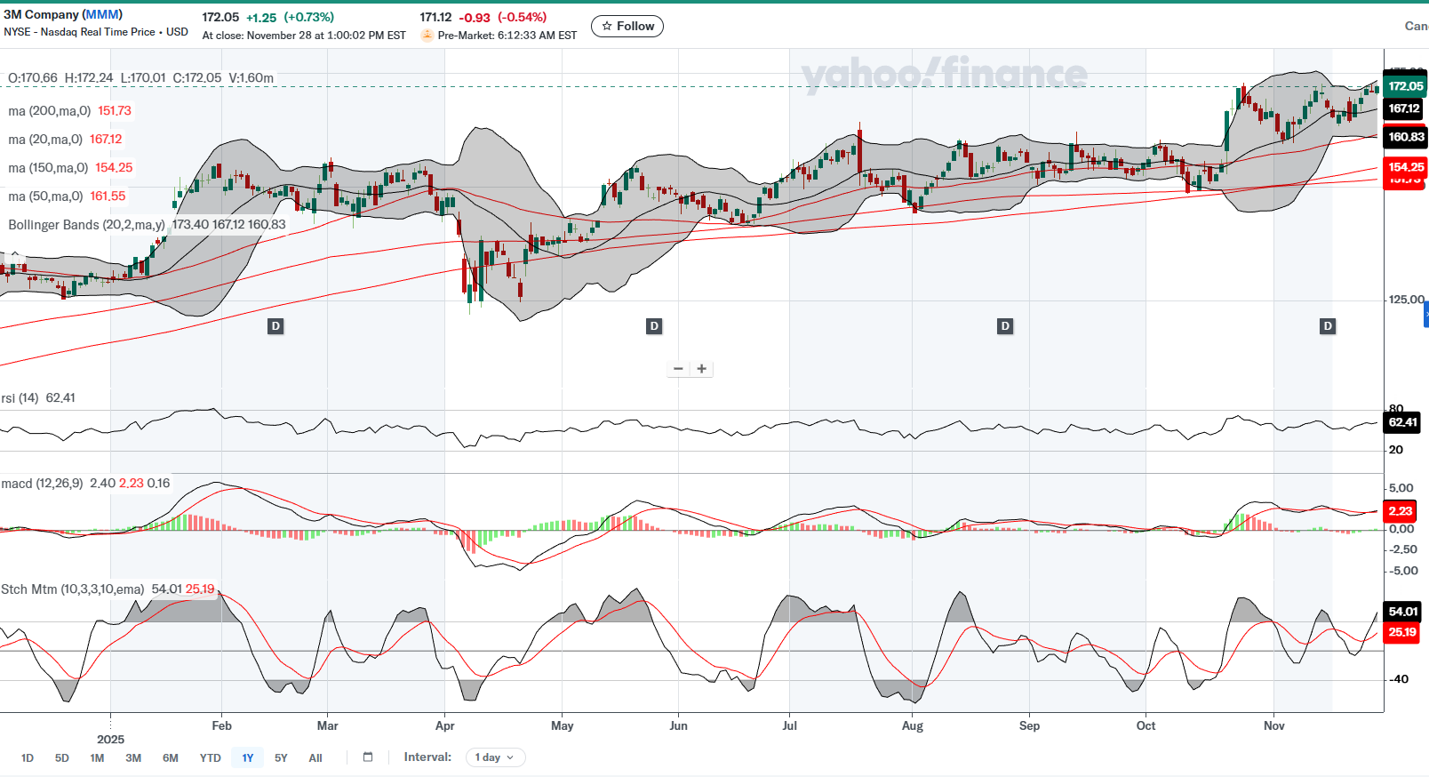This screenshot has width=1429, height=777.
Task: Click the red 2.23 MACD axis tag
Action: coord(1401,511)
